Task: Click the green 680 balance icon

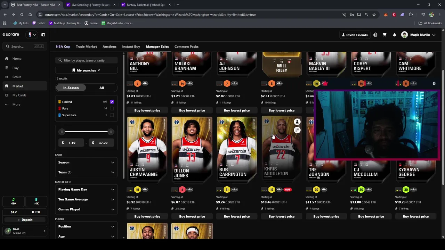Action: (13, 201)
